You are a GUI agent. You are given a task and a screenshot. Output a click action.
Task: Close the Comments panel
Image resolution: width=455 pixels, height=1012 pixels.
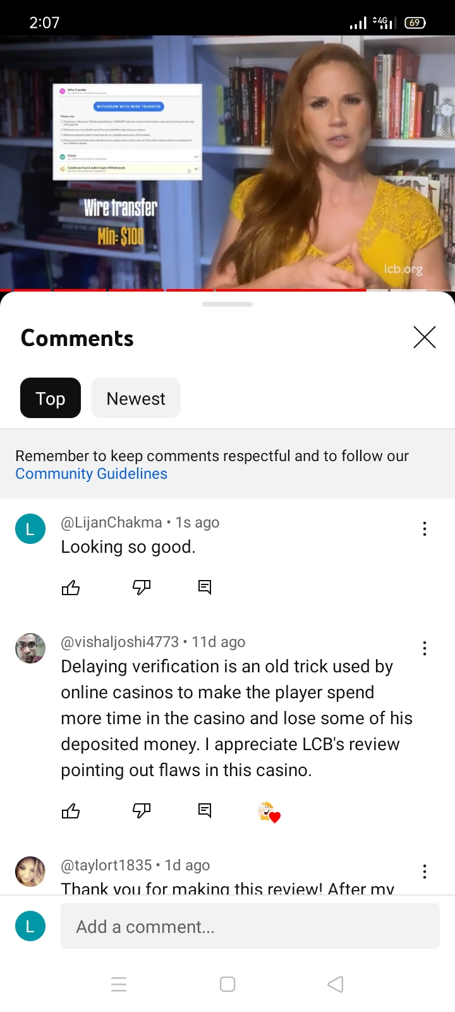pos(425,337)
